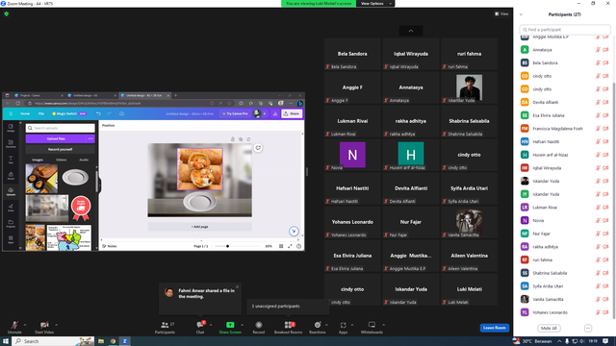This screenshot has height=346, width=616.
Task: Click the Leave Room button
Action: pyautogui.click(x=494, y=328)
